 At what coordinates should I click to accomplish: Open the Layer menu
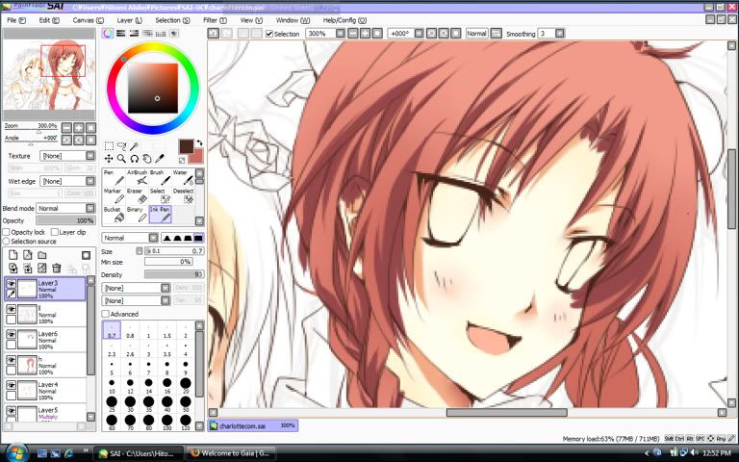[x=129, y=20]
